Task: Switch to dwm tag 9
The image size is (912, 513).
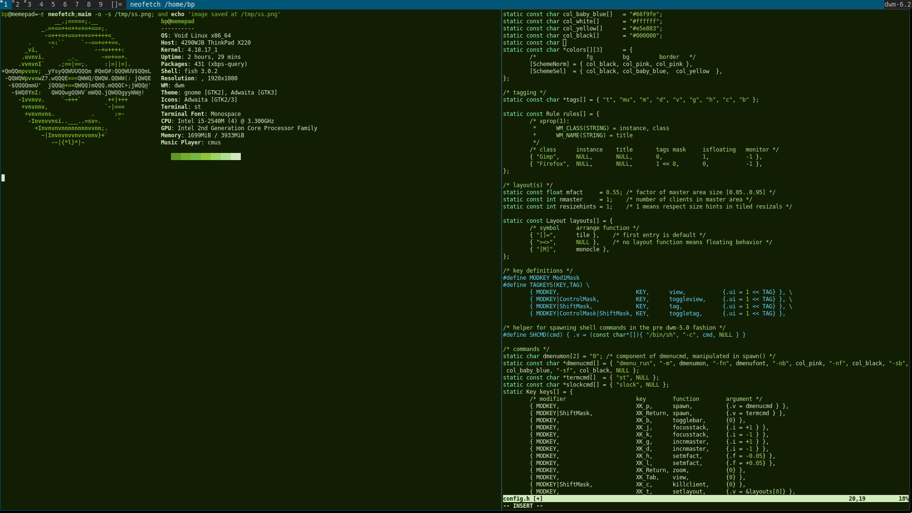Action: point(101,4)
